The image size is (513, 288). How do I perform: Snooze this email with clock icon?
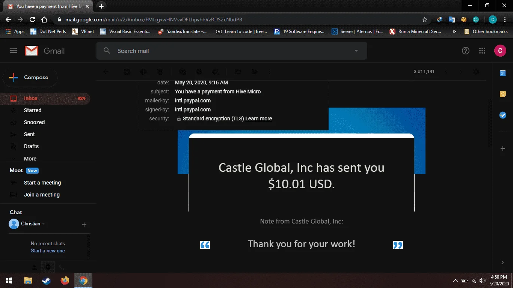199,72
